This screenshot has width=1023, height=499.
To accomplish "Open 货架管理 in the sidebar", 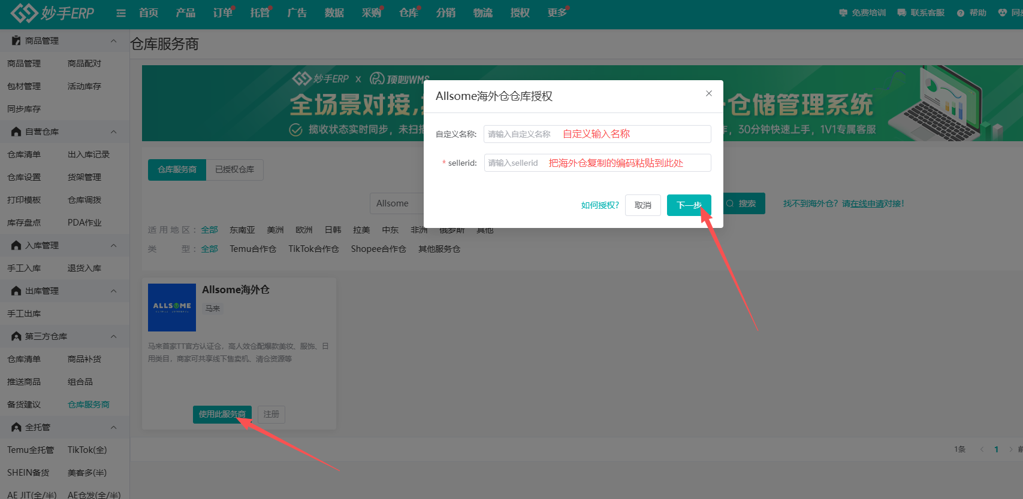I will pyautogui.click(x=85, y=177).
